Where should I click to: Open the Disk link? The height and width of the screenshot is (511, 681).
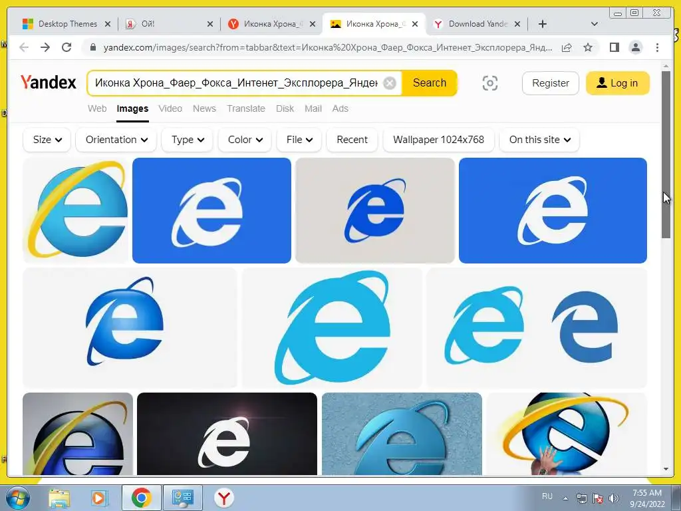click(x=285, y=108)
